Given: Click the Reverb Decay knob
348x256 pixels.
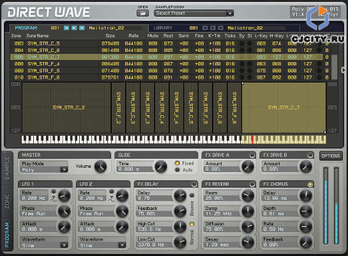Looking at the screenshot, I should pos(248,242).
